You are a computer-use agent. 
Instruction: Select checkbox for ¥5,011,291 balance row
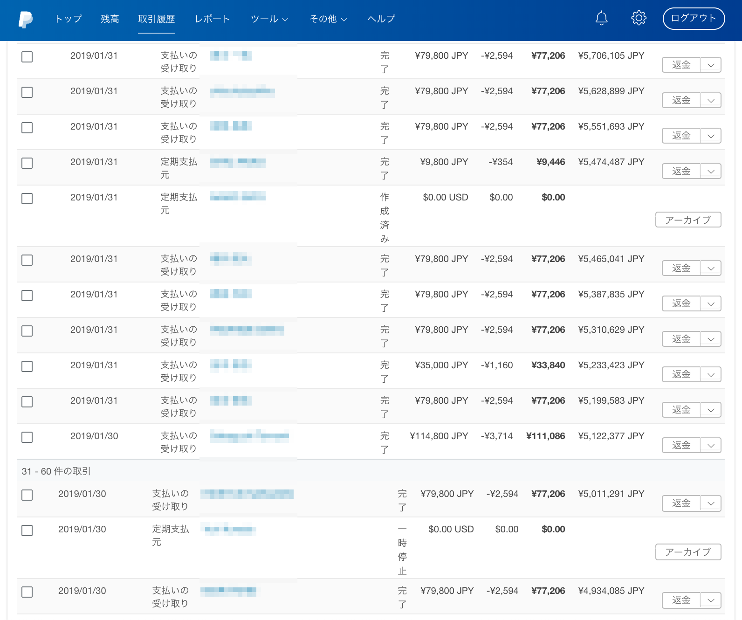[27, 495]
